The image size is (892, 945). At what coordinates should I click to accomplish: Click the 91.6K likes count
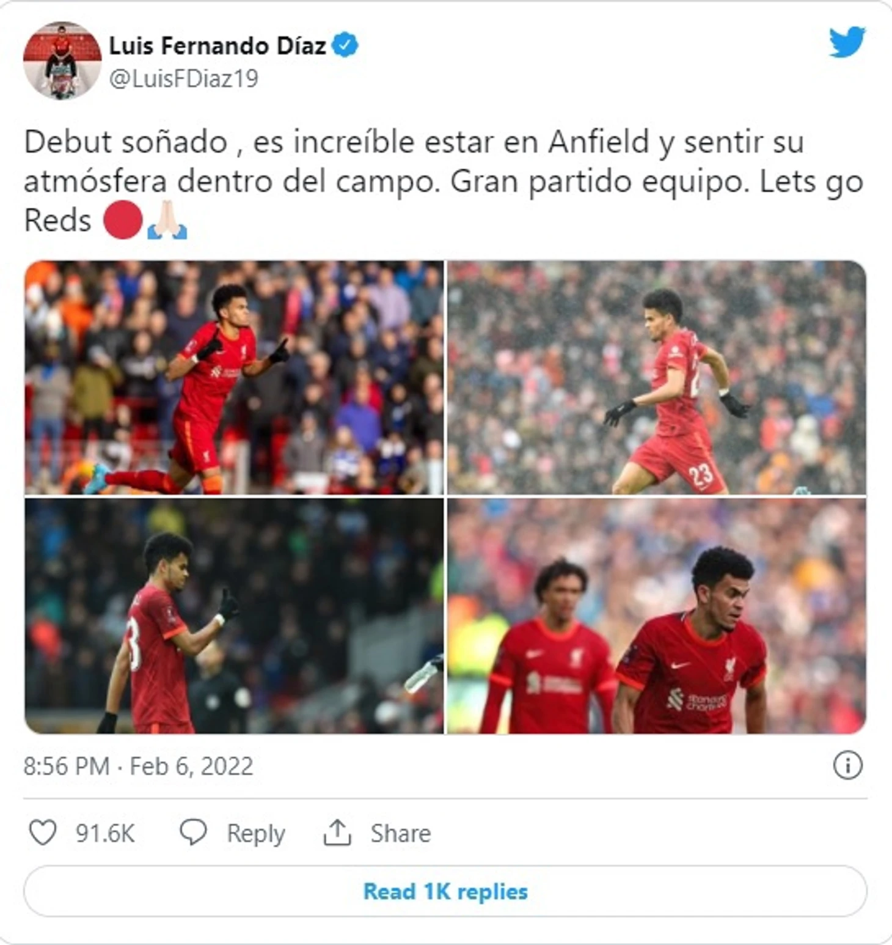pos(105,833)
